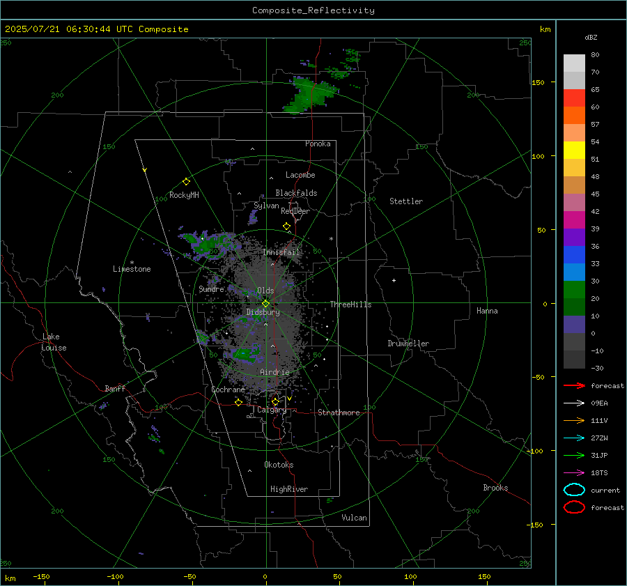Select the orange 111V arrow icon

tap(574, 420)
